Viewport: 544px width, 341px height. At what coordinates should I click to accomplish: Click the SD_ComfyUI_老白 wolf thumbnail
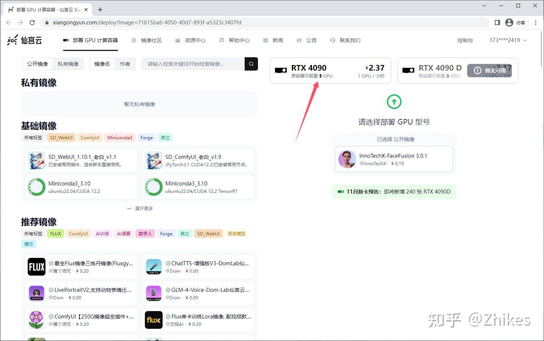153,160
